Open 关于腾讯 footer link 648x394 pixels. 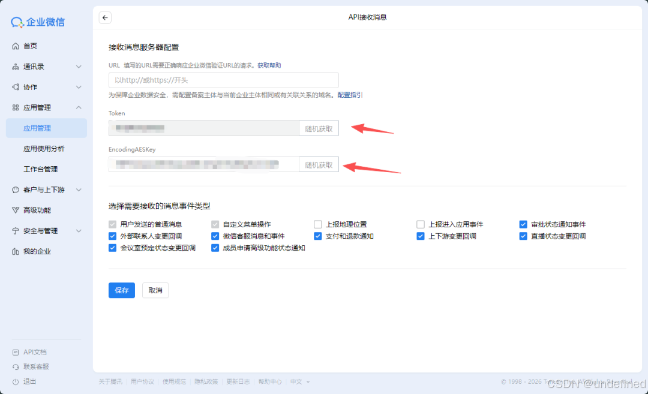click(110, 381)
